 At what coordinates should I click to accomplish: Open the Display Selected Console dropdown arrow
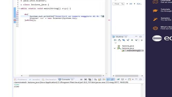(x=126, y=79)
